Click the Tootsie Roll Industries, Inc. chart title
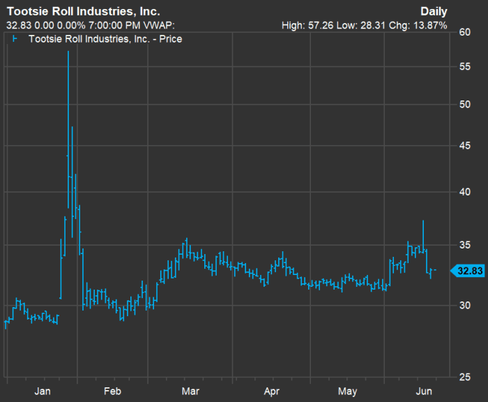488x402 pixels. click(84, 12)
